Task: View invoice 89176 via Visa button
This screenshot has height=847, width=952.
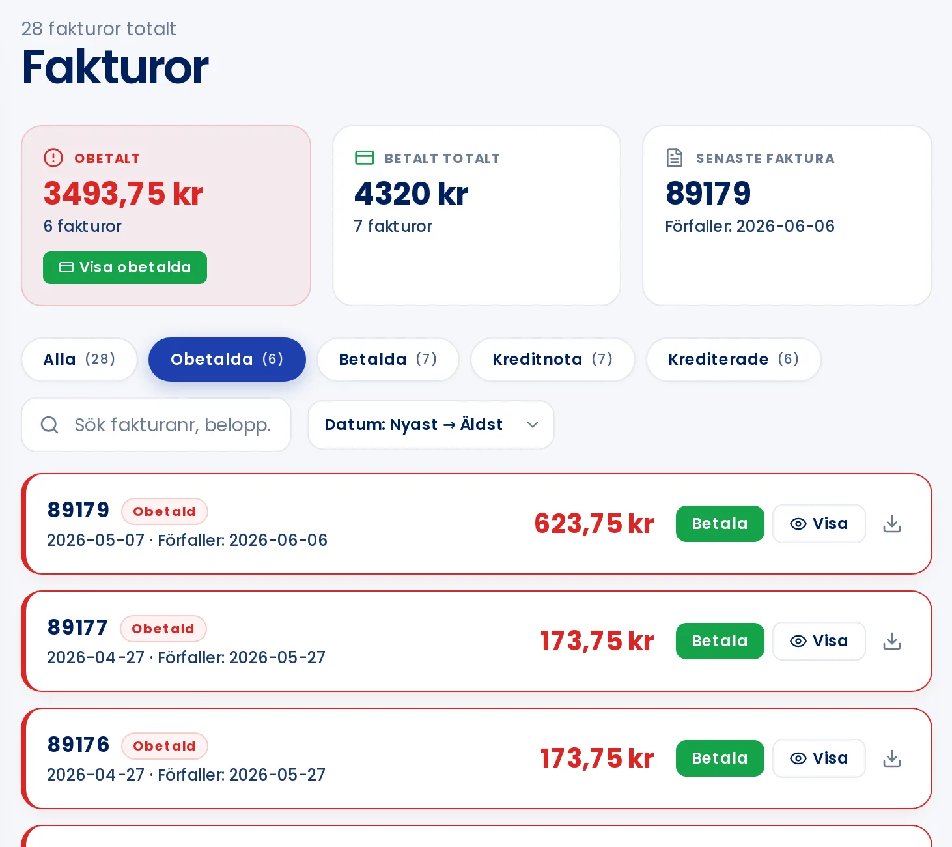Action: click(x=819, y=758)
